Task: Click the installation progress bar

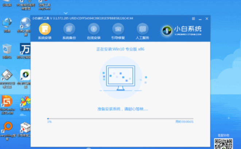Action: (120, 118)
